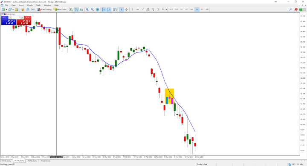The width and height of the screenshot is (307, 166).
Task: Switch to line chart display
Action: coord(81,9)
